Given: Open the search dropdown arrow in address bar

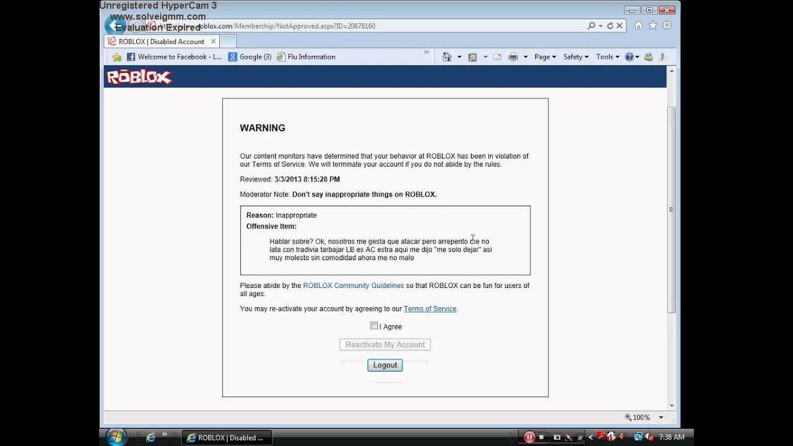Looking at the screenshot, I should [600, 26].
